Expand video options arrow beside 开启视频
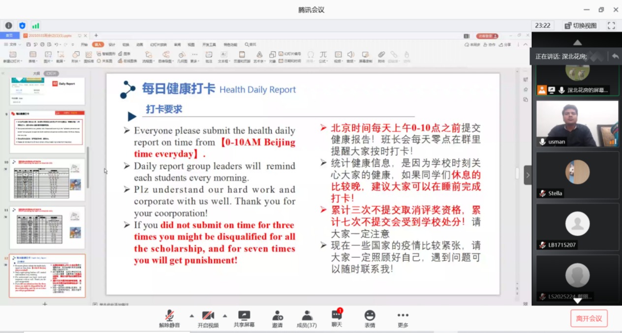 coord(225,316)
